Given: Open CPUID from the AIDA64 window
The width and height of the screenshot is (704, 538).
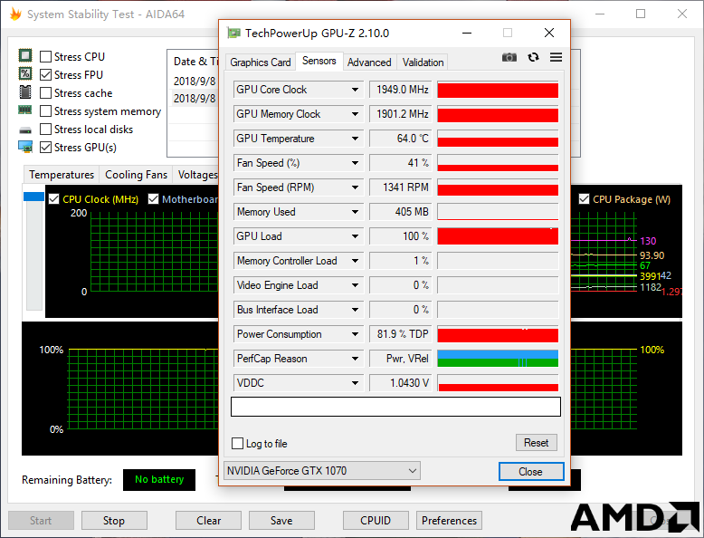Looking at the screenshot, I should tap(376, 521).
